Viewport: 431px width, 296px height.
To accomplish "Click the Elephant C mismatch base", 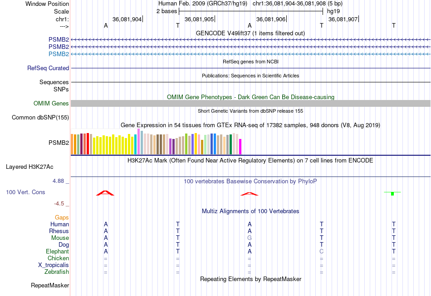I will (322, 252).
